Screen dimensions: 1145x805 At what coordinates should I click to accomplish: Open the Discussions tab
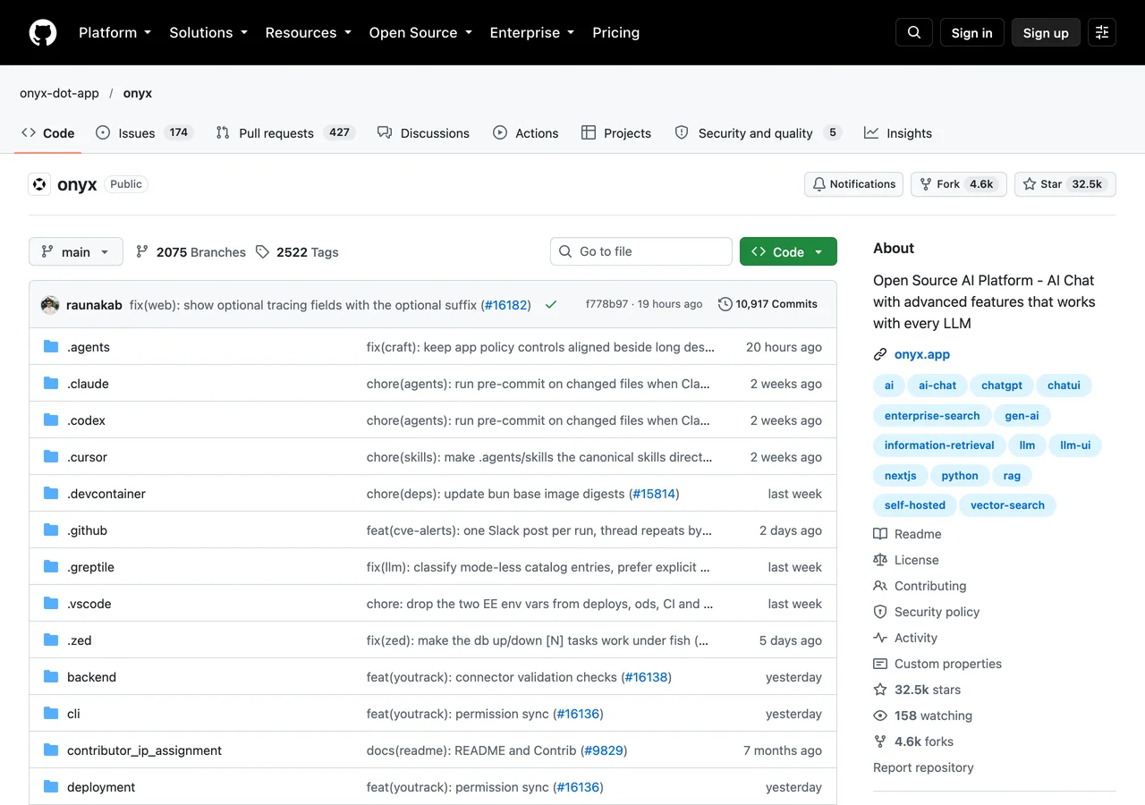423,132
